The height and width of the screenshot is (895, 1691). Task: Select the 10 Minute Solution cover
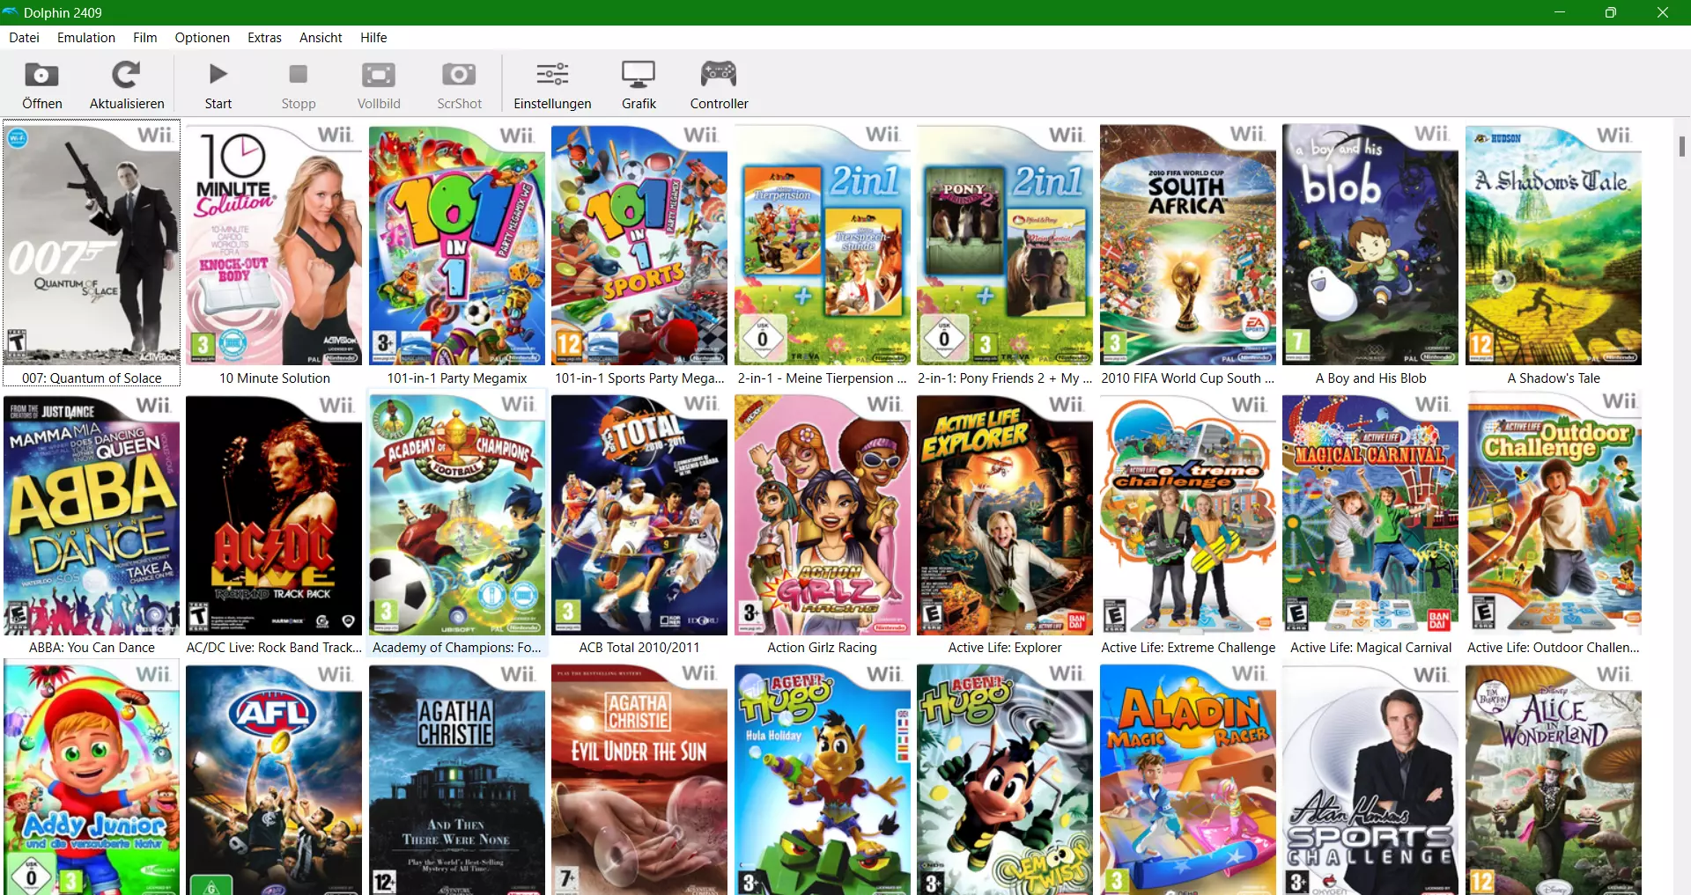pos(274,245)
